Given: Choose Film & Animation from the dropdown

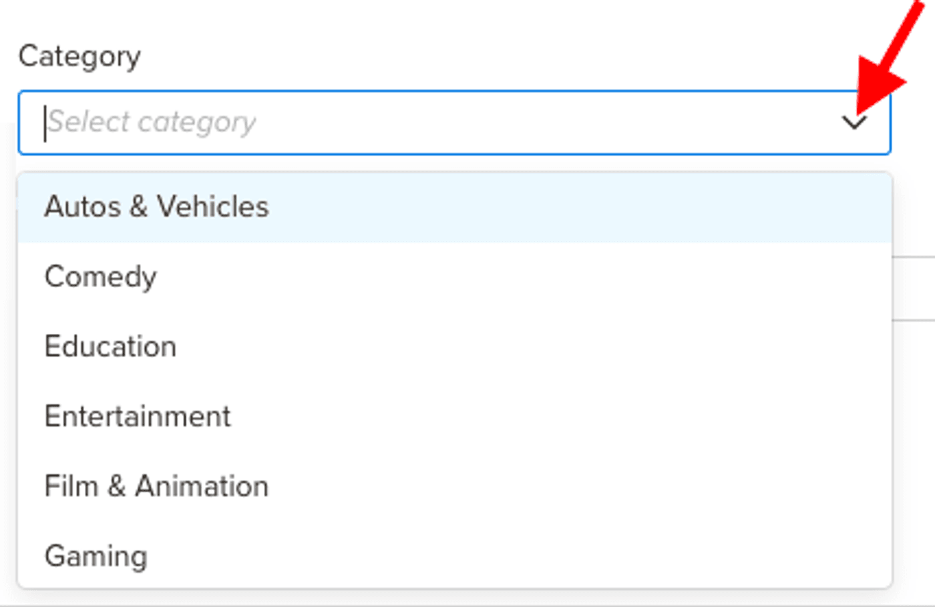Looking at the screenshot, I should pos(156,485).
